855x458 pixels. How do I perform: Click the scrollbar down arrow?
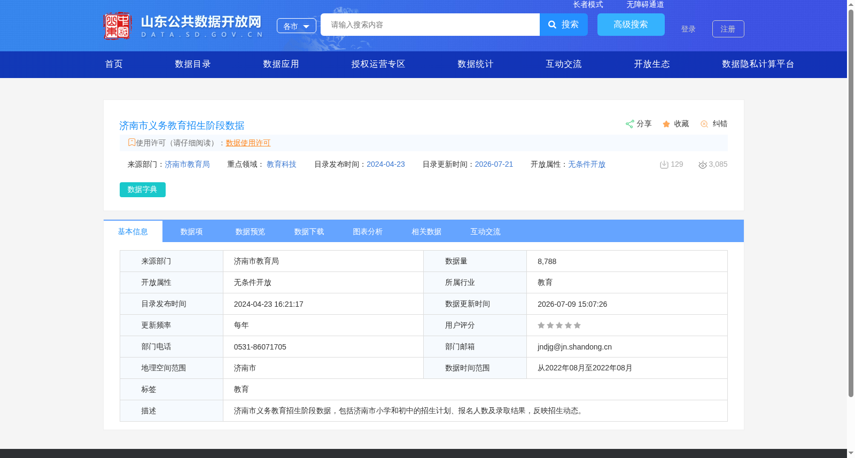point(851,453)
